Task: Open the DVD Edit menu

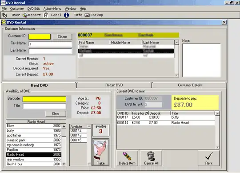Action: [33, 9]
